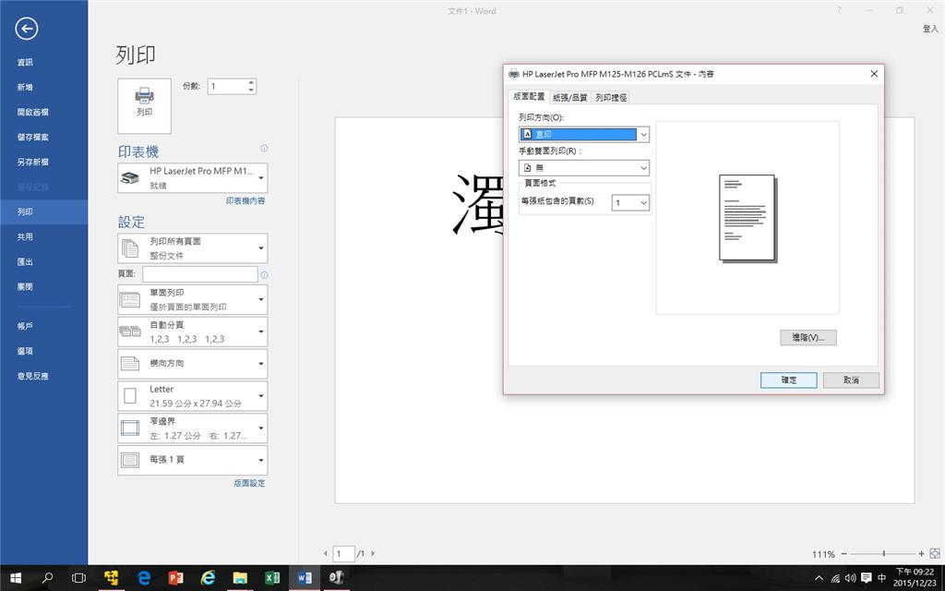This screenshot has width=945, height=591.
Task: Zoom in with the plus button
Action: pos(922,554)
